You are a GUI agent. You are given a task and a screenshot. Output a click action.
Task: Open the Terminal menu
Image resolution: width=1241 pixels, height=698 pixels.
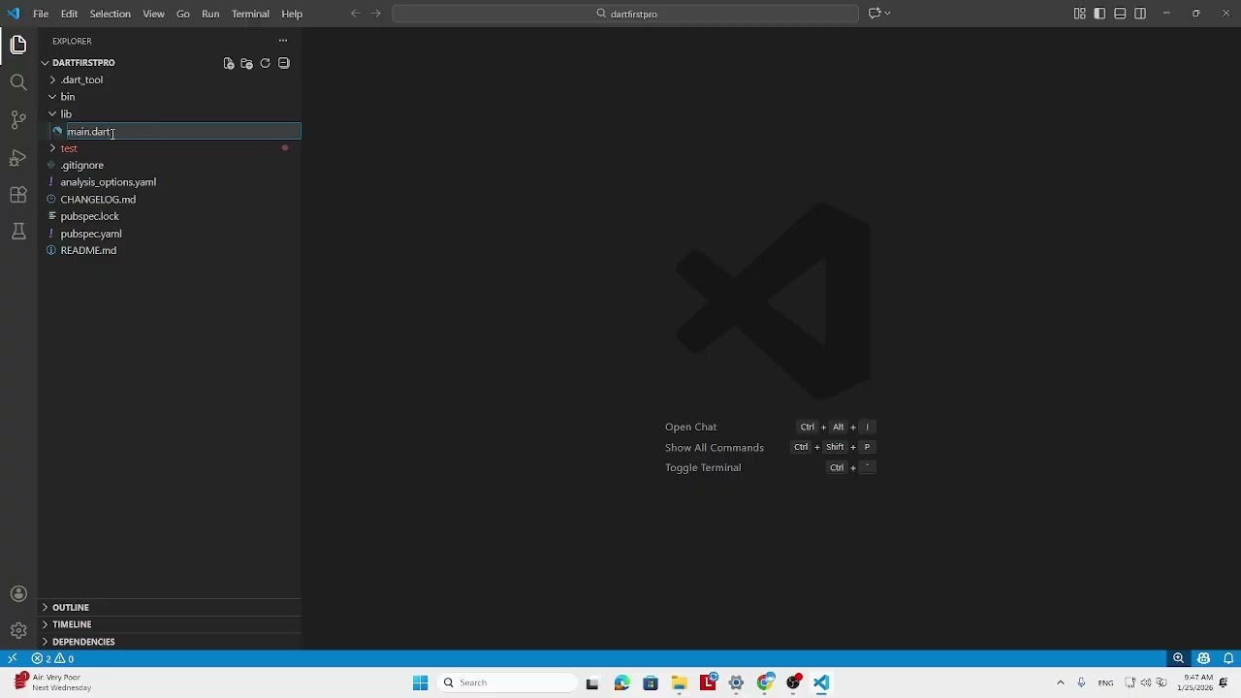[x=250, y=14]
